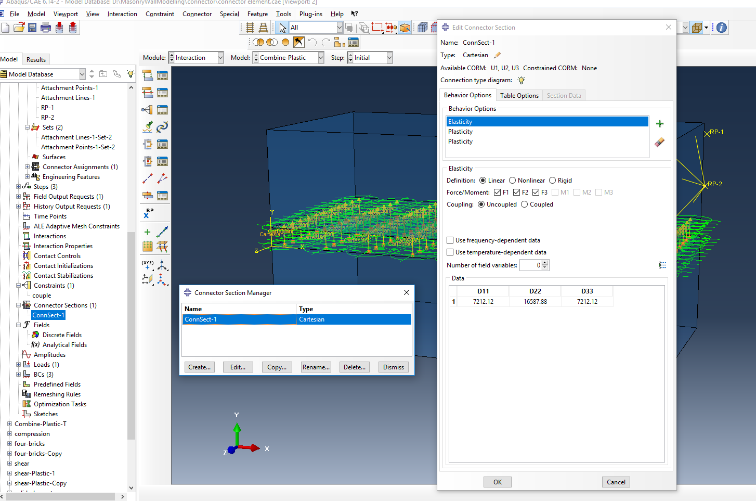756x501 pixels.
Task: Click the Edit... button in Connector Section Manager
Action: 238,367
